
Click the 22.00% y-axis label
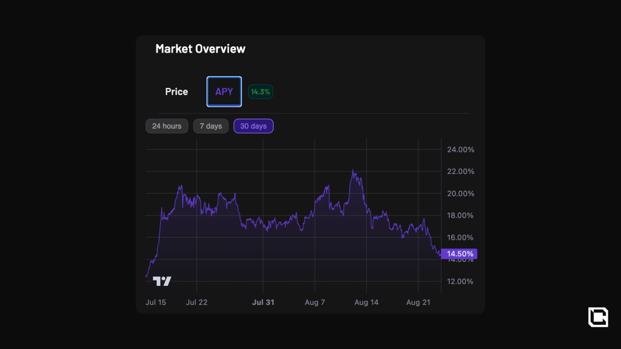(x=460, y=171)
